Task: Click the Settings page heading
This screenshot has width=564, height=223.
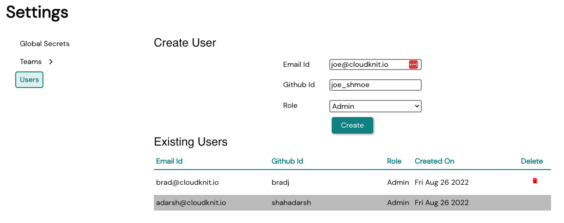Action: click(37, 12)
